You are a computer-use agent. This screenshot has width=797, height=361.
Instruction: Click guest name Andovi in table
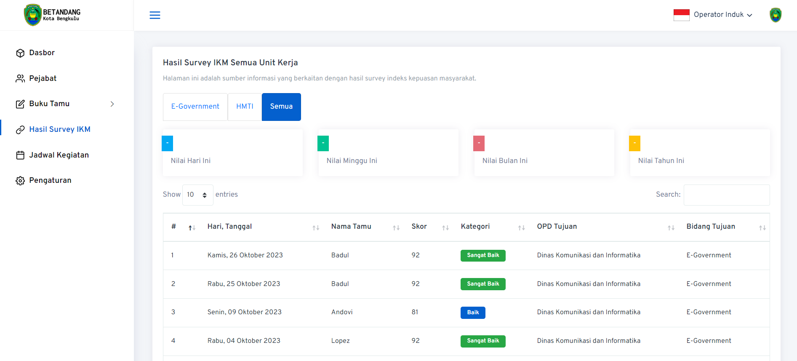342,312
